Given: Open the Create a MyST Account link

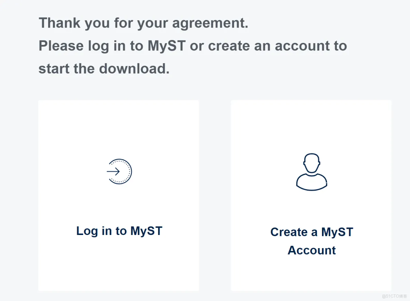Looking at the screenshot, I should (312, 241).
